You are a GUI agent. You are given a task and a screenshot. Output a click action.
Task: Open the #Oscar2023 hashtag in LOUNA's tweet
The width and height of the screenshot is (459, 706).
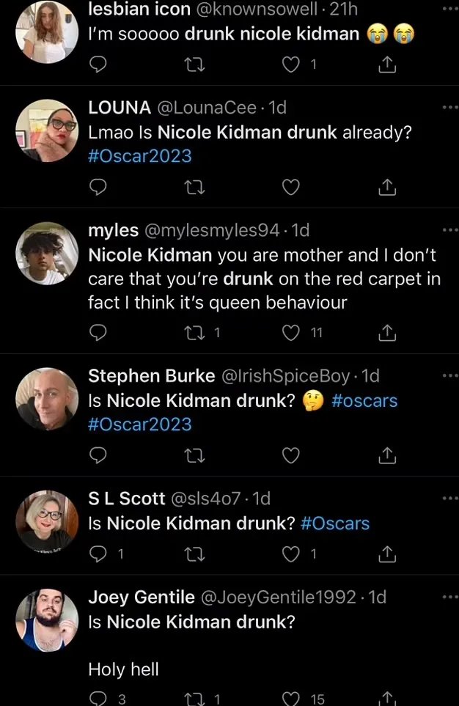click(139, 155)
